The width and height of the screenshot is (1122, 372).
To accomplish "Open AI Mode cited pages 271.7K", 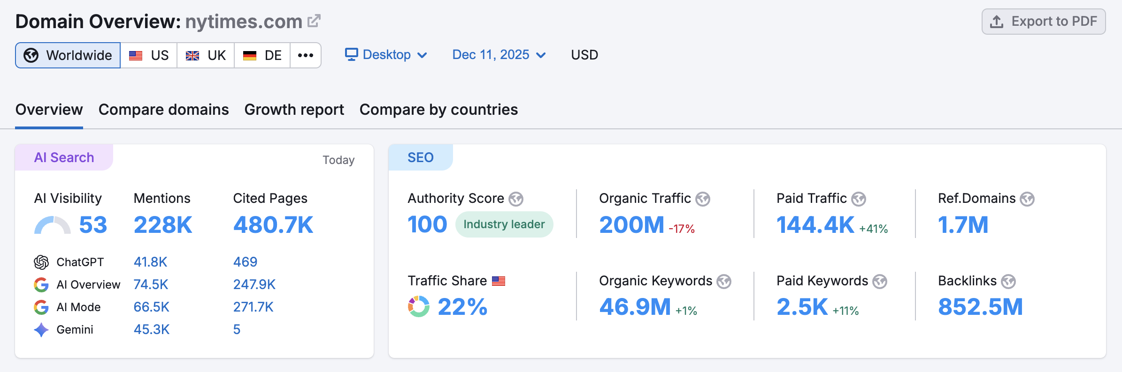I will (x=254, y=307).
